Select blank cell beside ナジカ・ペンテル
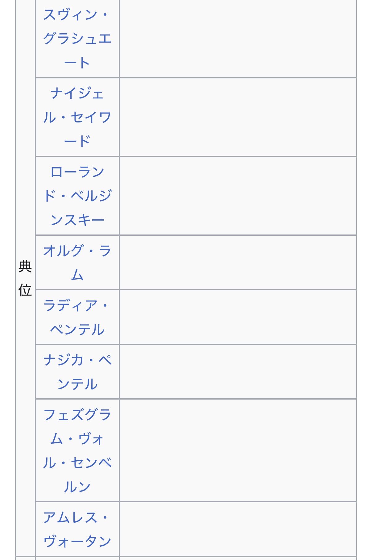The image size is (372, 560). 238,372
